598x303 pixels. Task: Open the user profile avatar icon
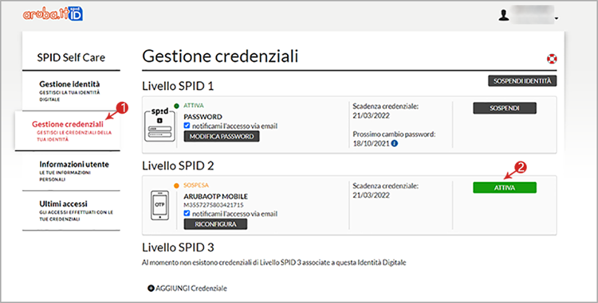[504, 15]
